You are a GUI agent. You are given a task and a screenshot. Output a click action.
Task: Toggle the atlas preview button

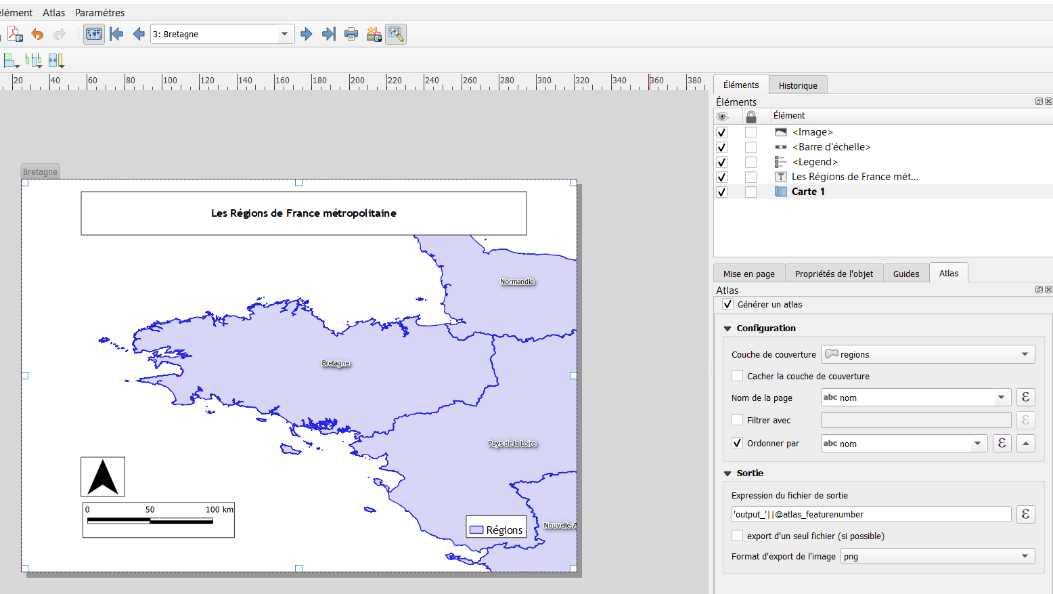click(94, 34)
